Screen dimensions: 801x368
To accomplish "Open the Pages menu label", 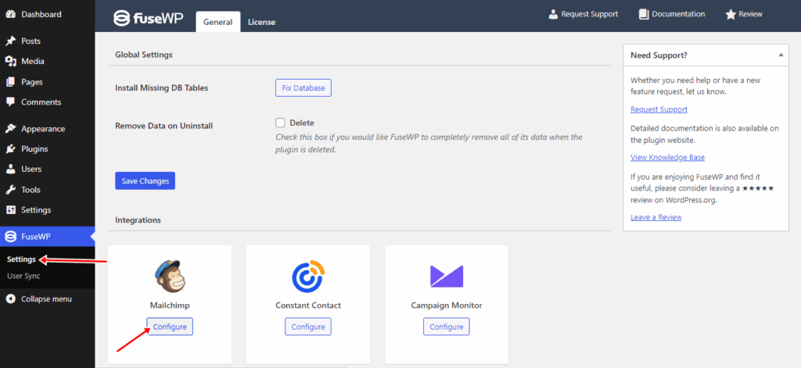I will (31, 82).
